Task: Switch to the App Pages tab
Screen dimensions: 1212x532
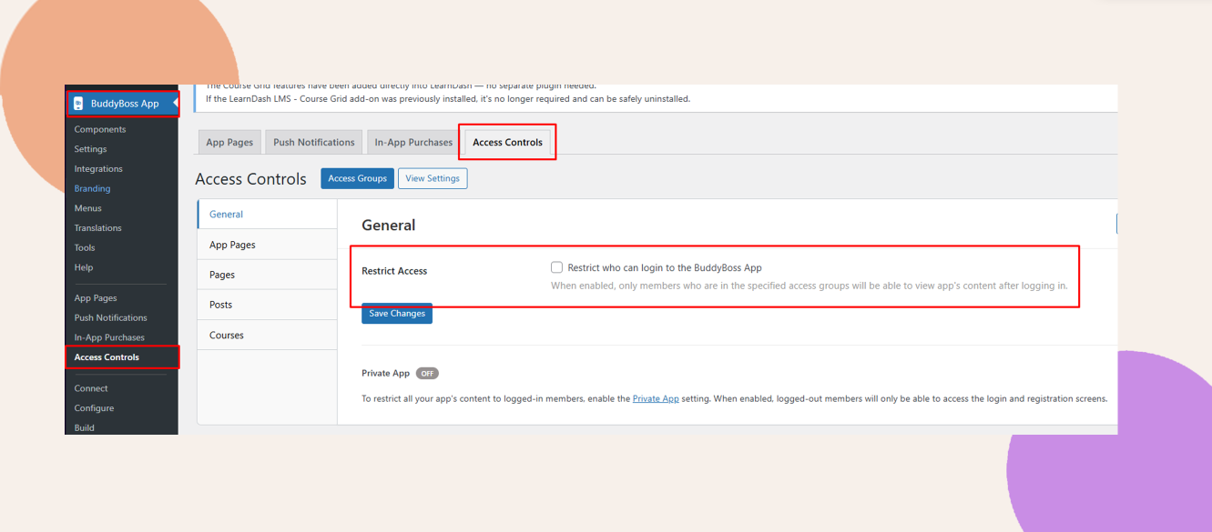Action: click(229, 142)
